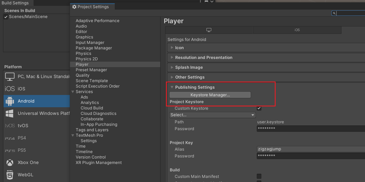Viewport: 365px width, 182px height.
Task: Click the WebGL HTML5 icon
Action: (10, 175)
